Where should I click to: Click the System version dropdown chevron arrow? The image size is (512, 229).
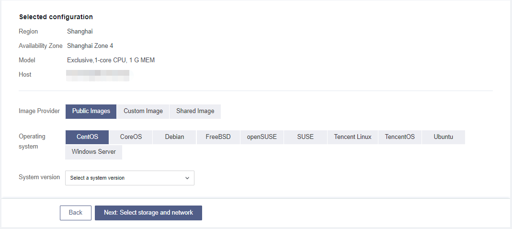pos(187,178)
